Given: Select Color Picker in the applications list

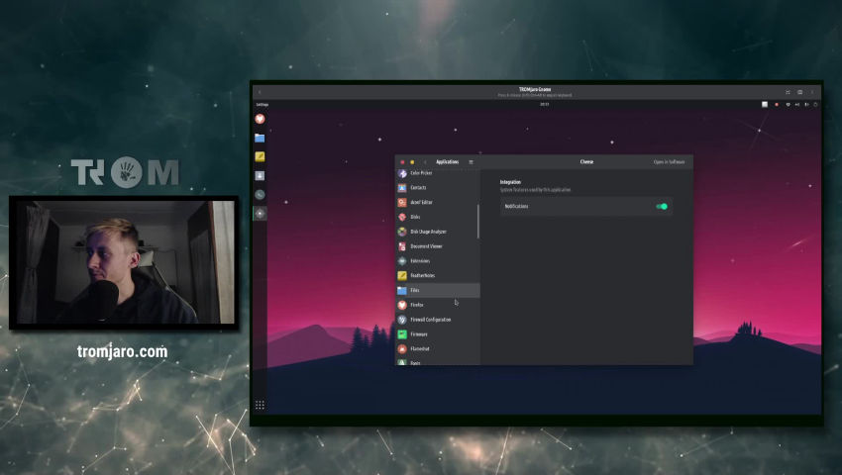Looking at the screenshot, I should point(421,173).
